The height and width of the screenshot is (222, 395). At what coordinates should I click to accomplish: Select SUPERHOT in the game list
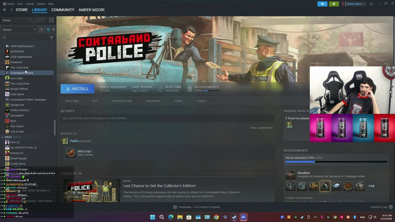(17, 51)
